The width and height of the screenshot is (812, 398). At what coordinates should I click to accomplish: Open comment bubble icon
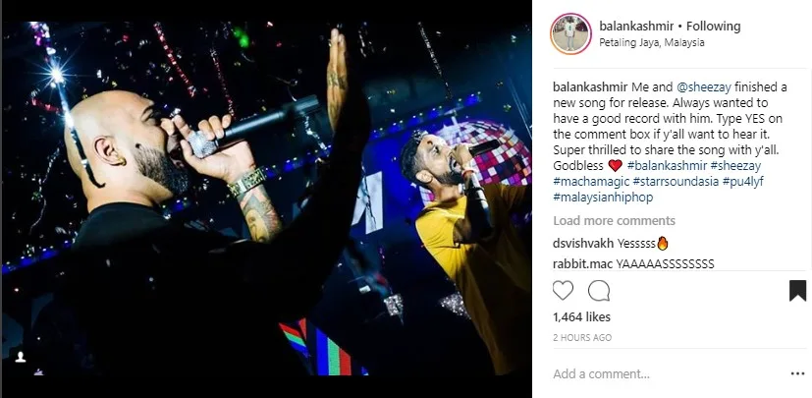tap(599, 291)
